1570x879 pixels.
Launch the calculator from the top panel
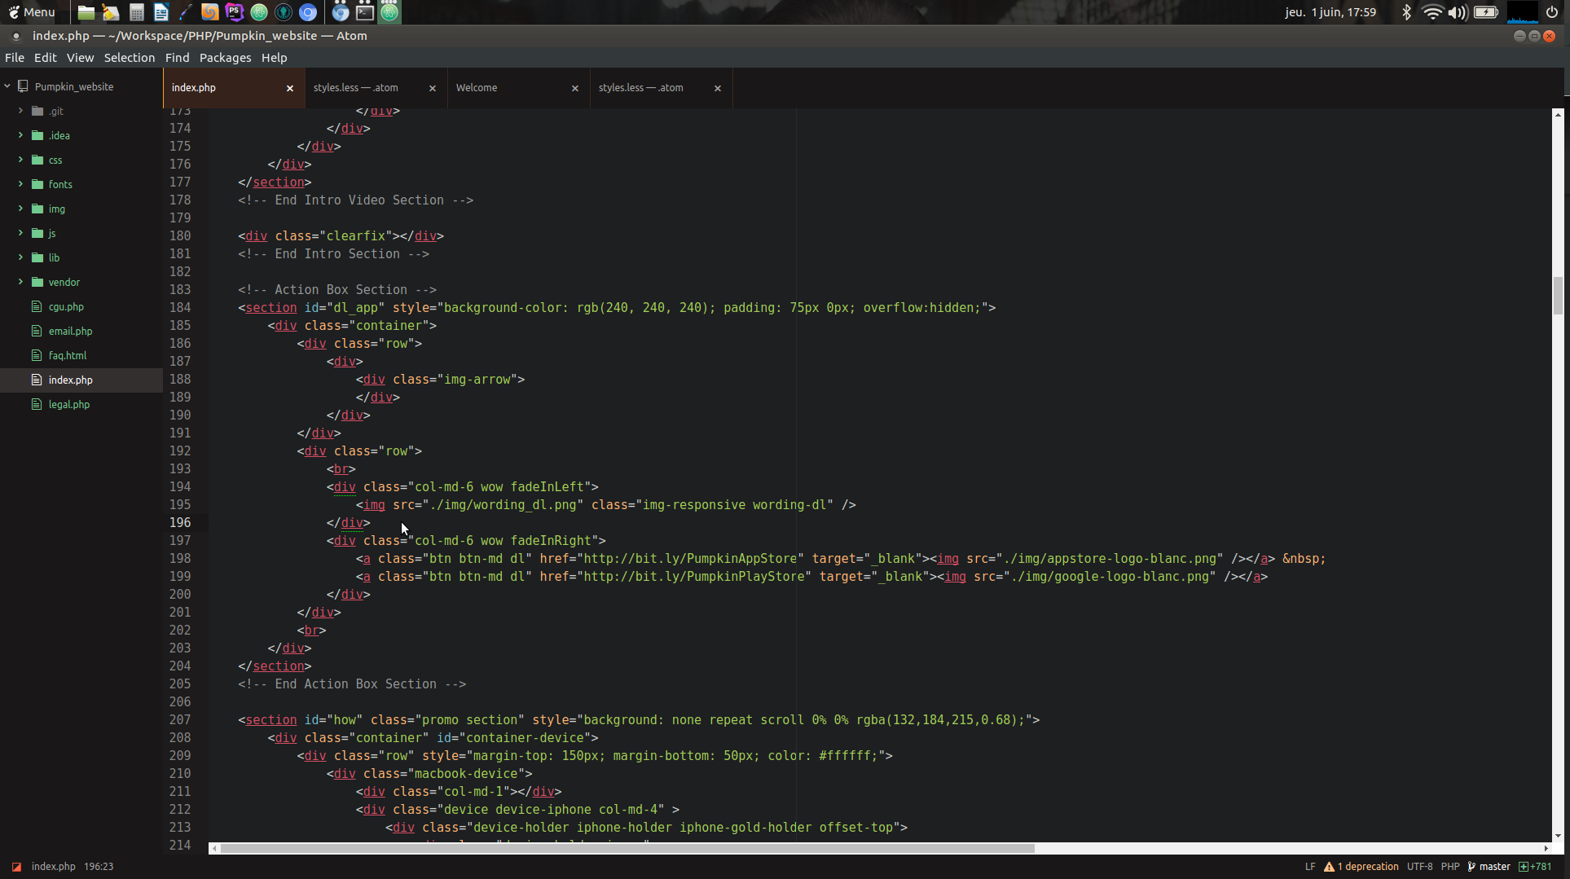136,12
